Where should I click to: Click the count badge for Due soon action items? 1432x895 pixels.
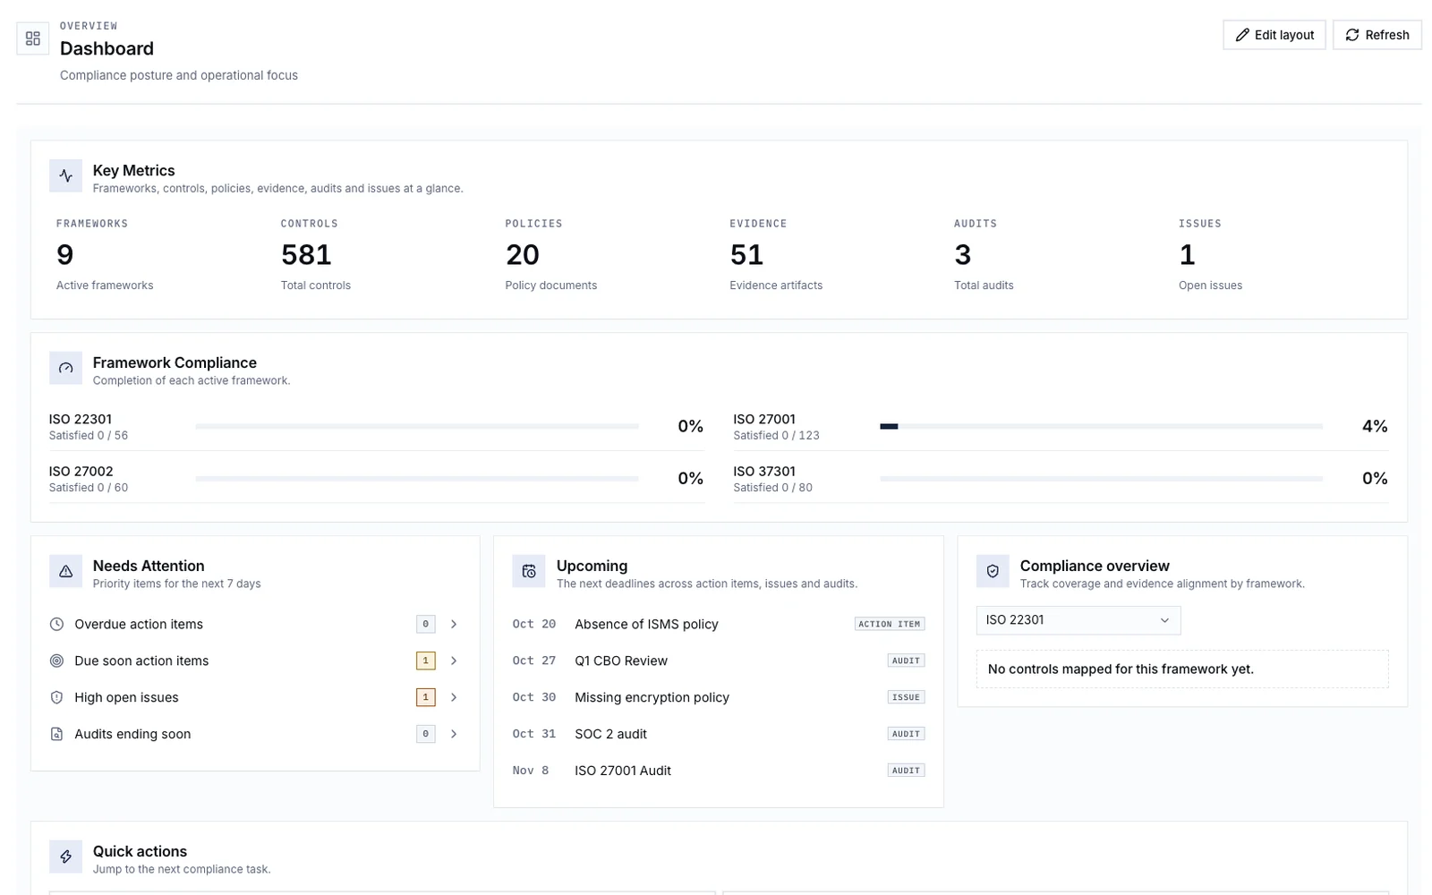426,661
